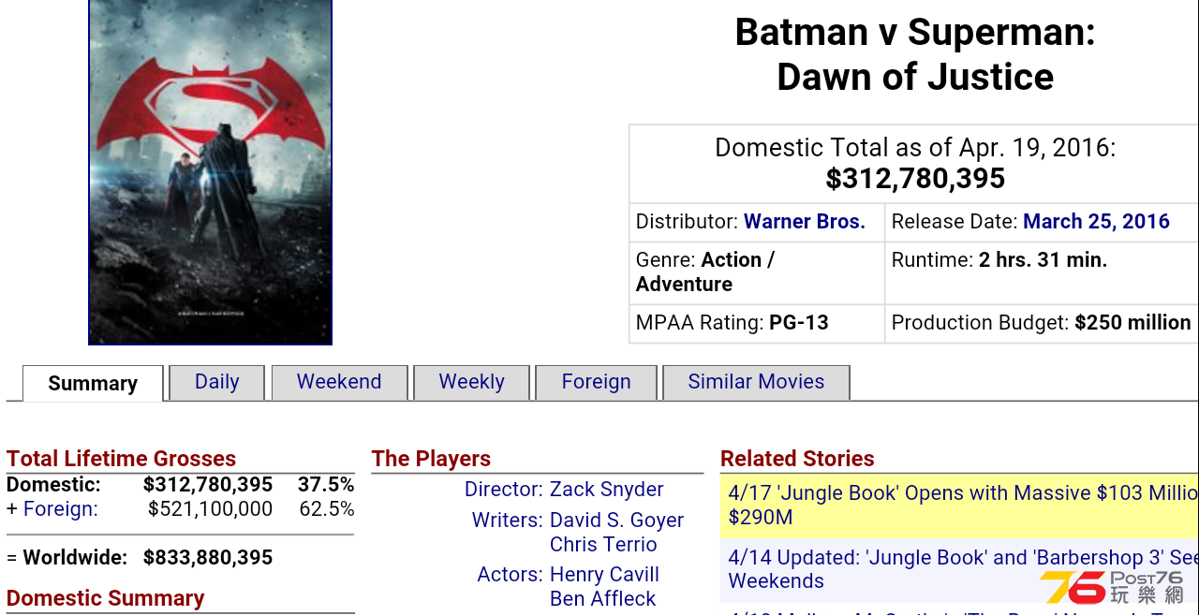This screenshot has width=1199, height=616.
Task: Select the Weekly tab
Action: [471, 382]
